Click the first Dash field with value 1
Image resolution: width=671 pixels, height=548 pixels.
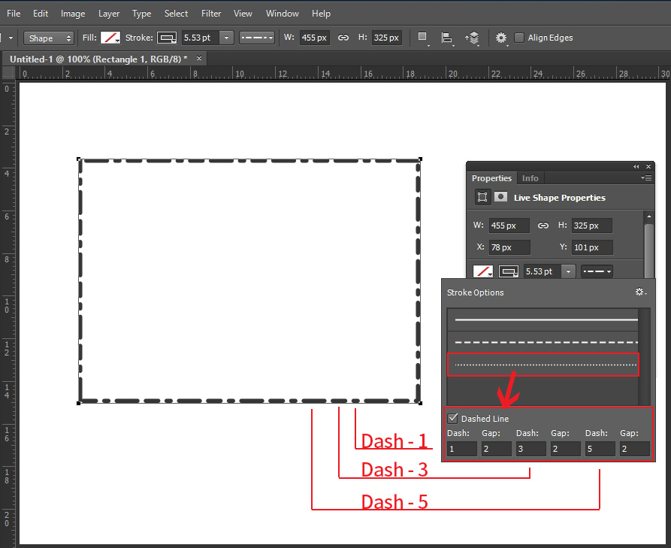pos(462,449)
